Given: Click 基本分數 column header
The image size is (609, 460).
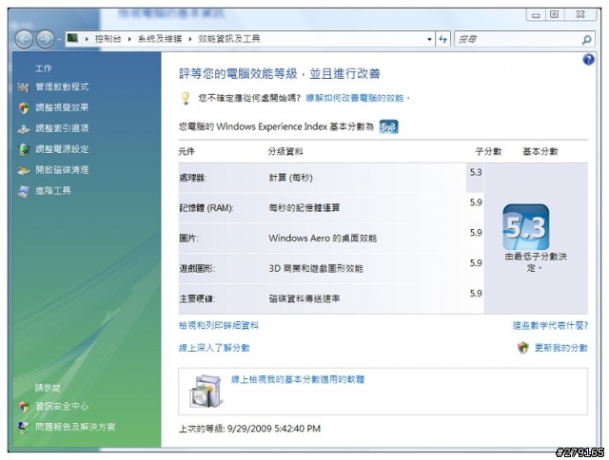Looking at the screenshot, I should [540, 151].
